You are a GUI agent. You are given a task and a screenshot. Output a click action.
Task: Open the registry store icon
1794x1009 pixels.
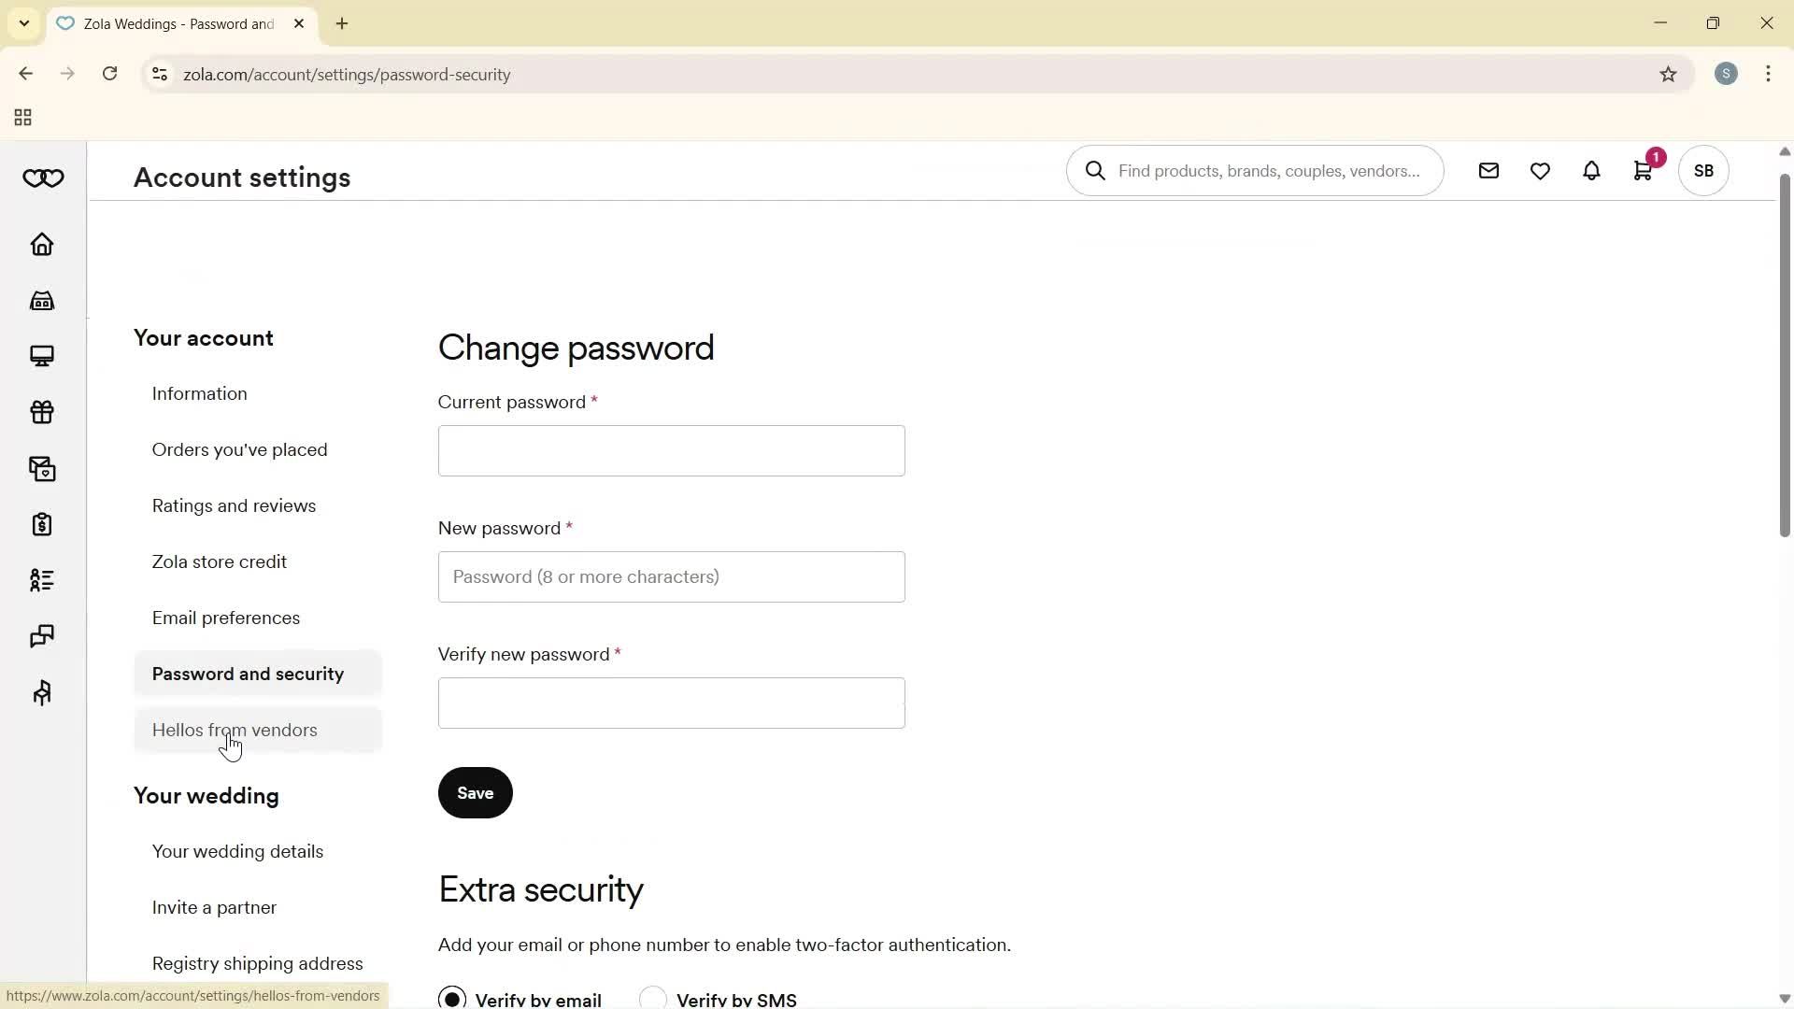[x=42, y=300]
